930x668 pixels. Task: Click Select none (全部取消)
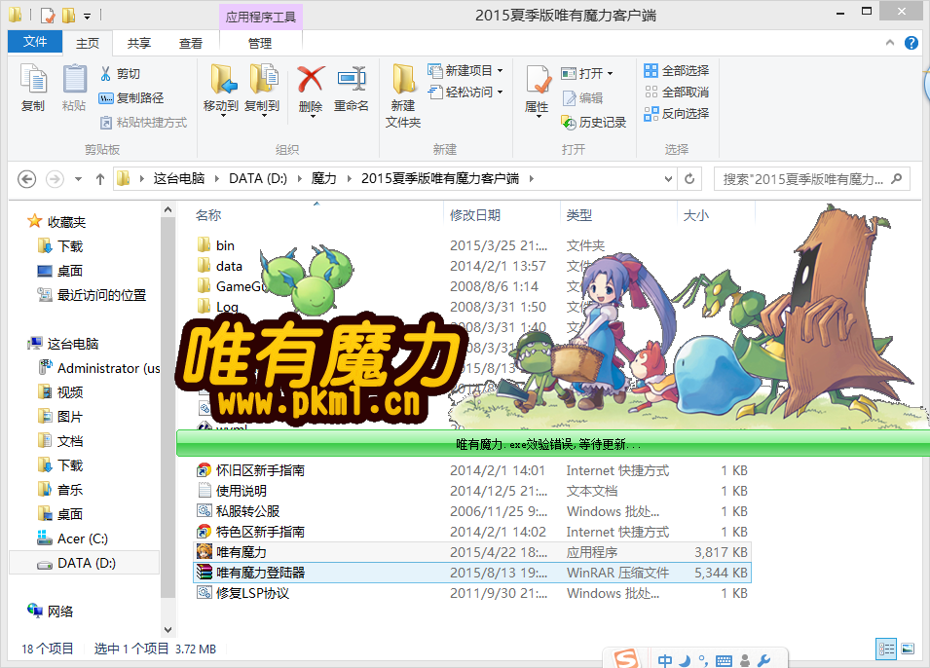677,92
